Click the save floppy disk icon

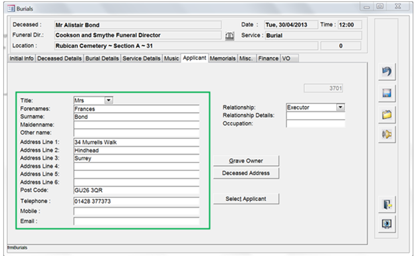(387, 94)
